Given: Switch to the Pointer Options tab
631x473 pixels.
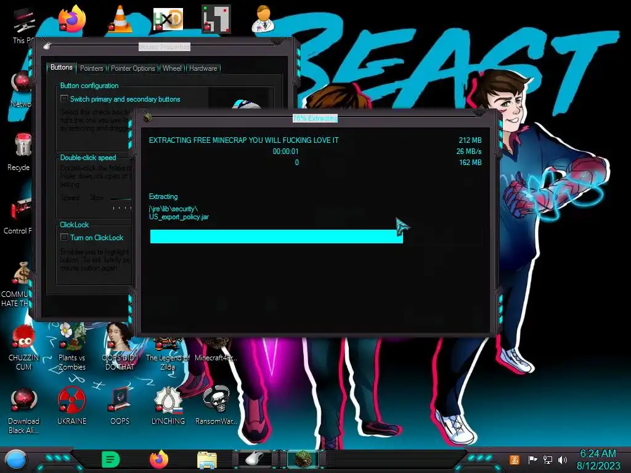Looking at the screenshot, I should pos(133,68).
